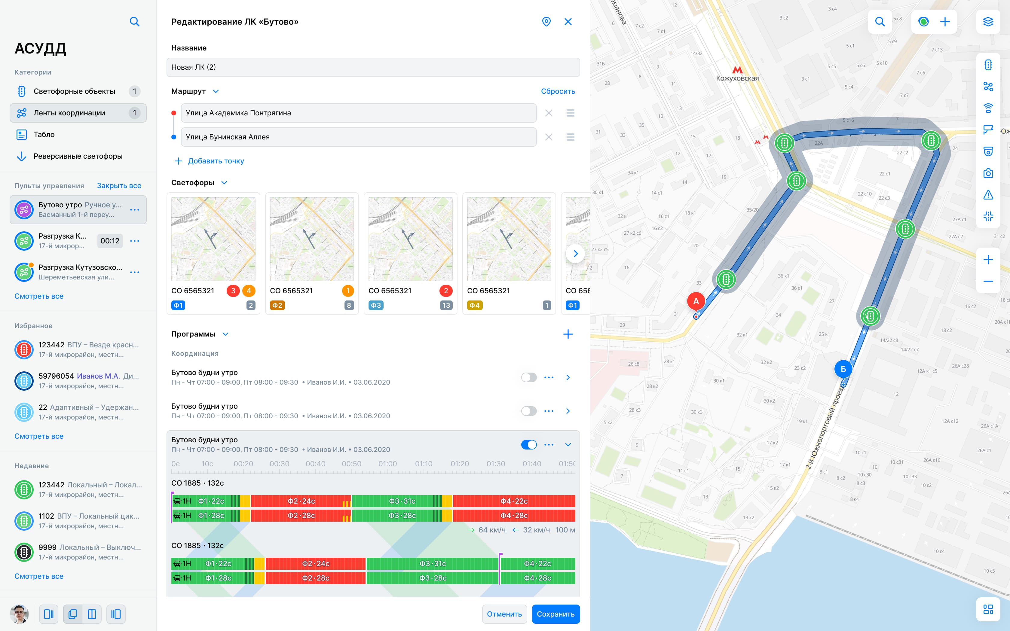Select the detectors (wifi) icon on map toolbar
The image size is (1010, 631).
tap(988, 108)
